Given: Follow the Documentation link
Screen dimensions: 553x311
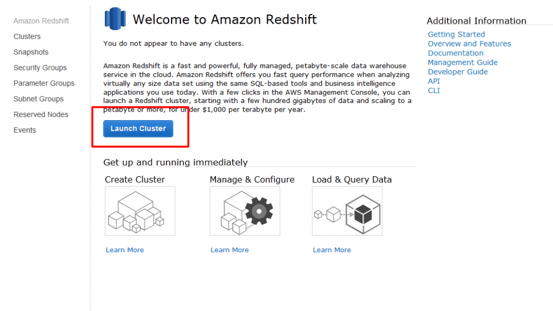Looking at the screenshot, I should 456,53.
